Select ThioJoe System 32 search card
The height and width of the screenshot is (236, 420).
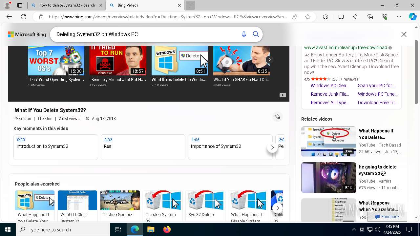(163, 206)
